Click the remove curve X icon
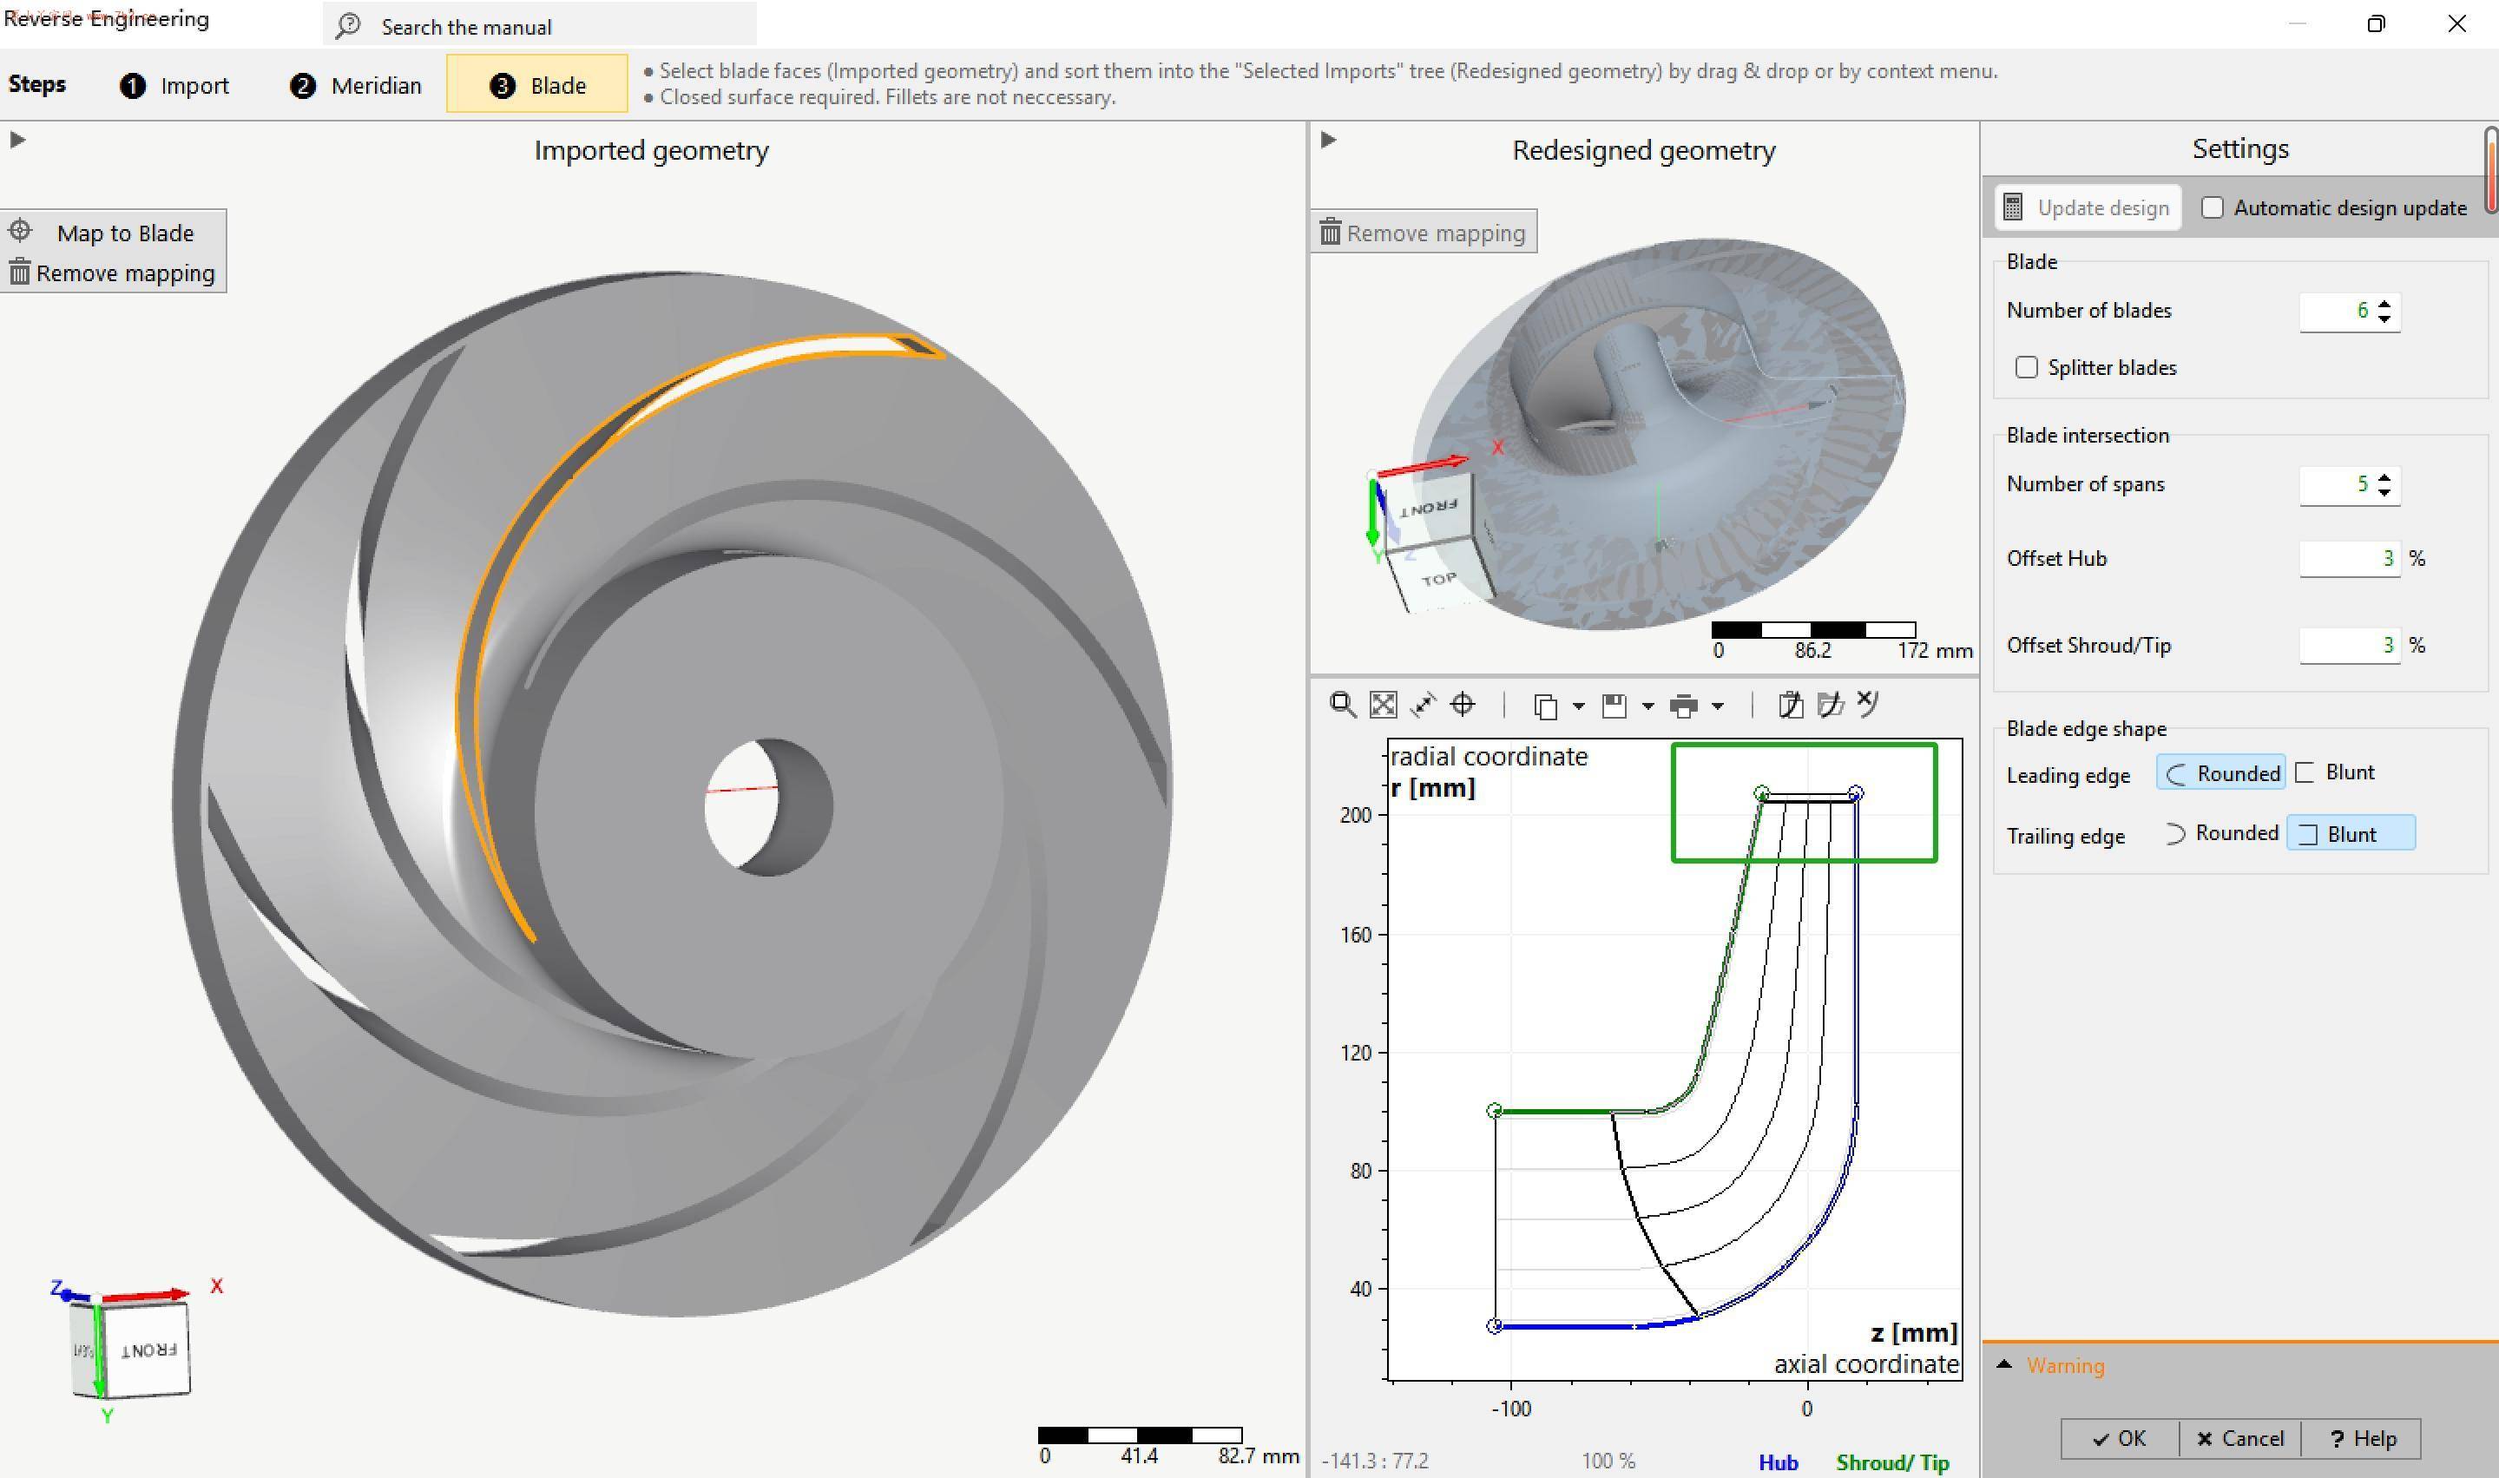Screen dimensions: 2499x1478 [x=1869, y=703]
